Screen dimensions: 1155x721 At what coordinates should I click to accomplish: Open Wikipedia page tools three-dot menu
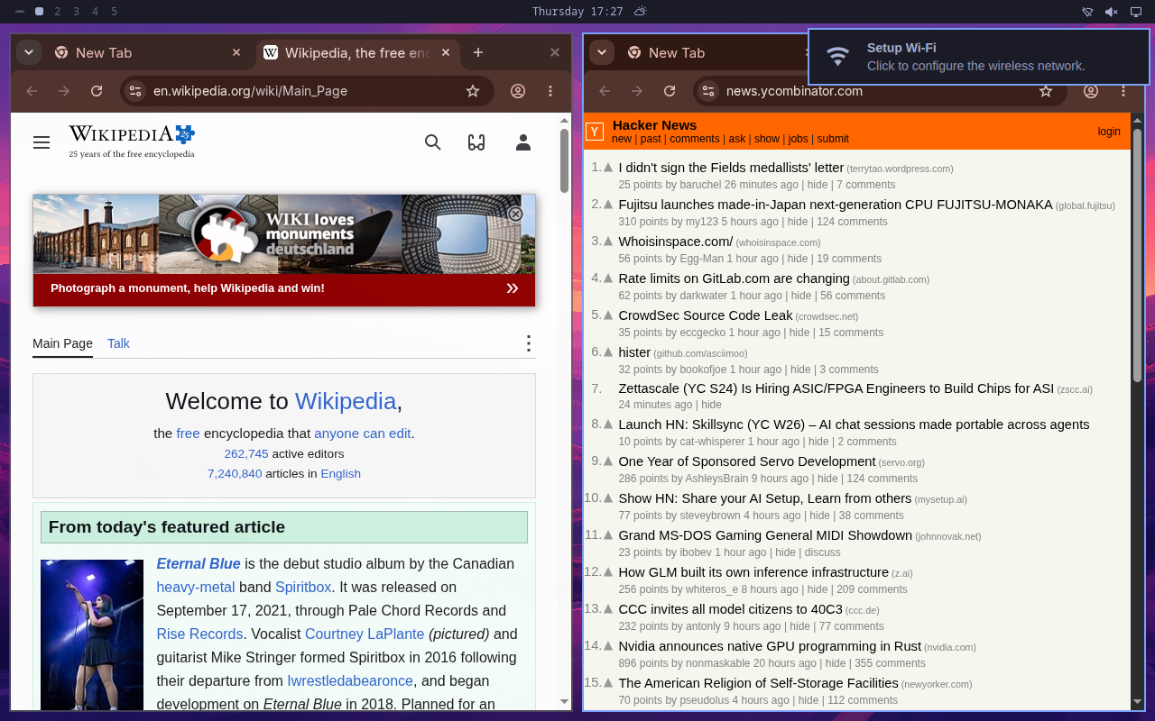pyautogui.click(x=529, y=343)
